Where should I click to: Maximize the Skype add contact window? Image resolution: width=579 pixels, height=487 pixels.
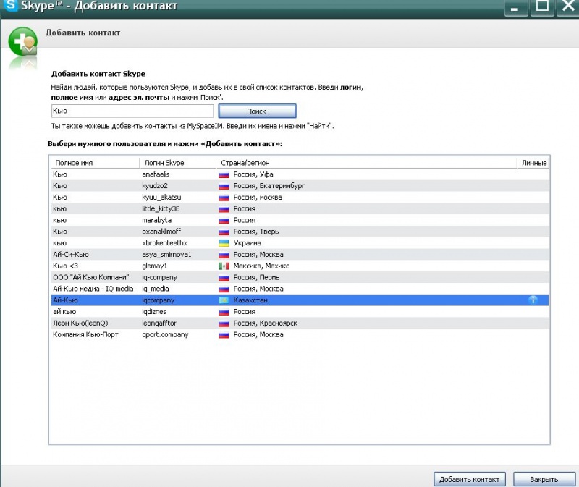point(540,8)
